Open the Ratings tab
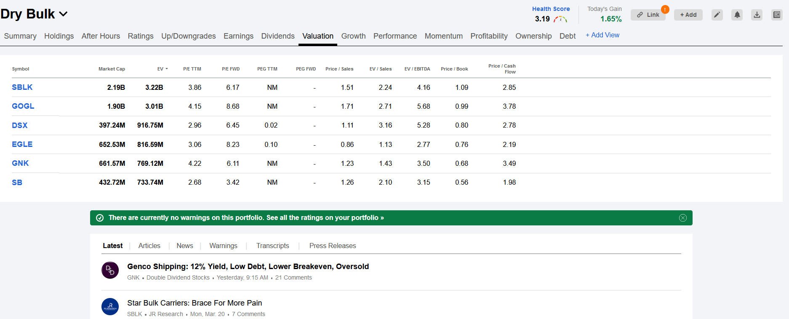The image size is (789, 319). point(141,36)
